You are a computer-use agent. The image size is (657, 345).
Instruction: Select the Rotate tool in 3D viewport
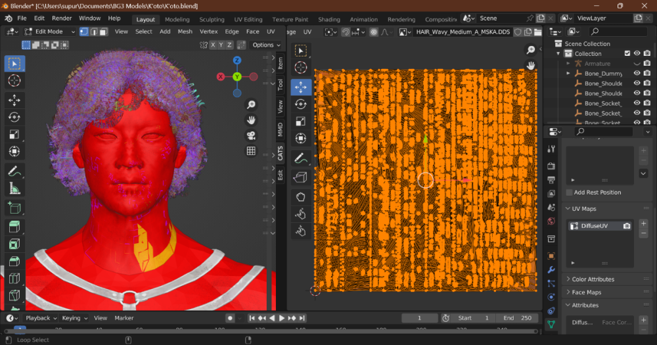[x=14, y=117]
